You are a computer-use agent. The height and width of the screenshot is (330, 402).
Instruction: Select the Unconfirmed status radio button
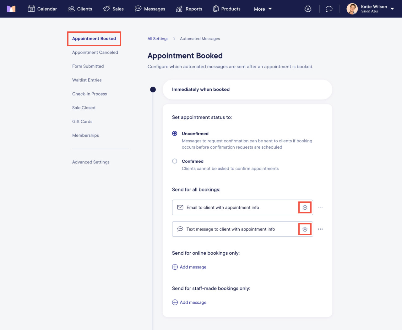coord(175,133)
